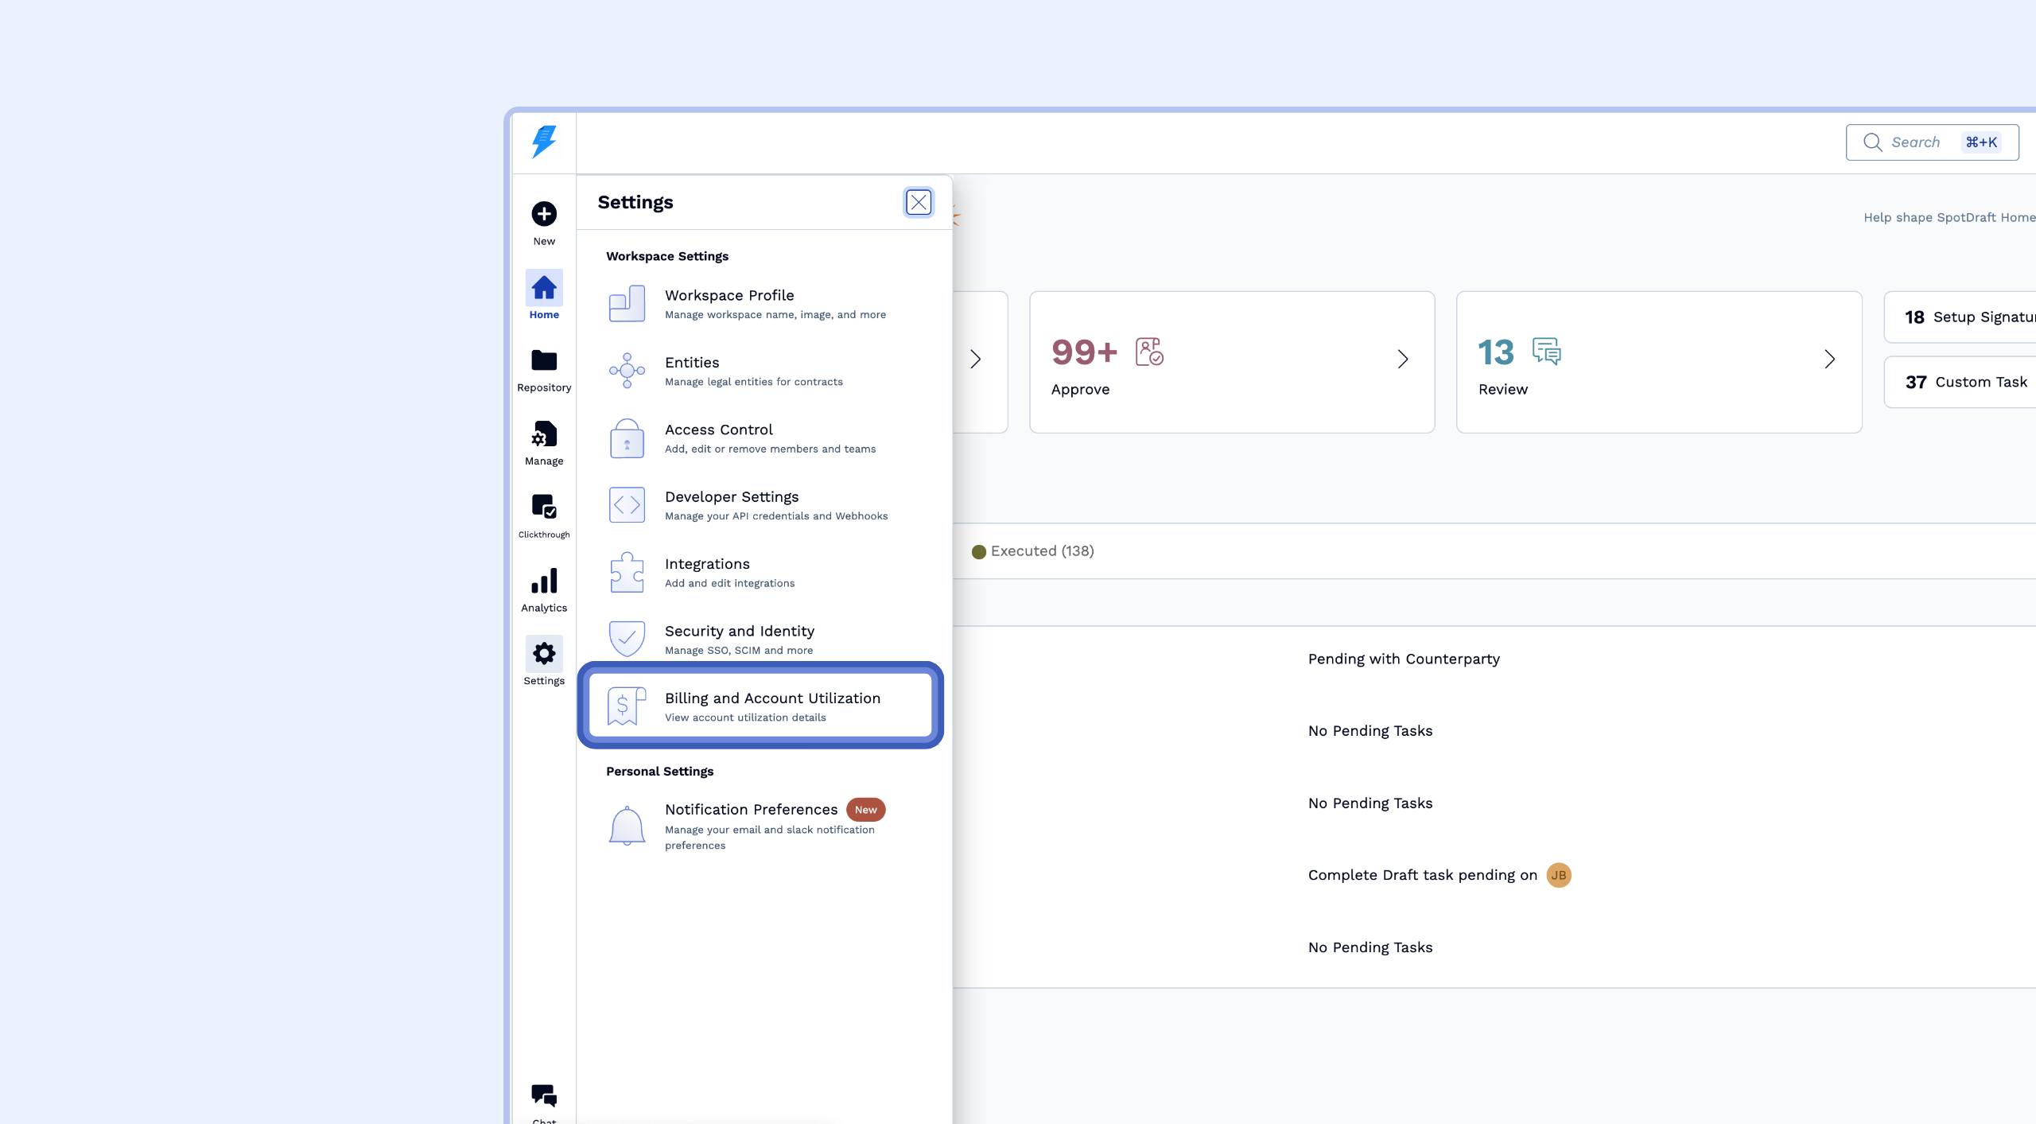2036x1124 pixels.
Task: Expand the Approve card chevron
Action: point(1403,360)
